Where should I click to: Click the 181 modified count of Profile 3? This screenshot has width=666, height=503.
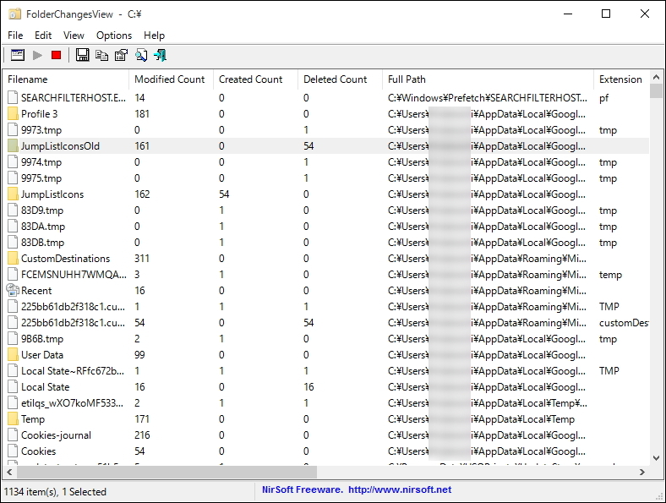pos(142,114)
